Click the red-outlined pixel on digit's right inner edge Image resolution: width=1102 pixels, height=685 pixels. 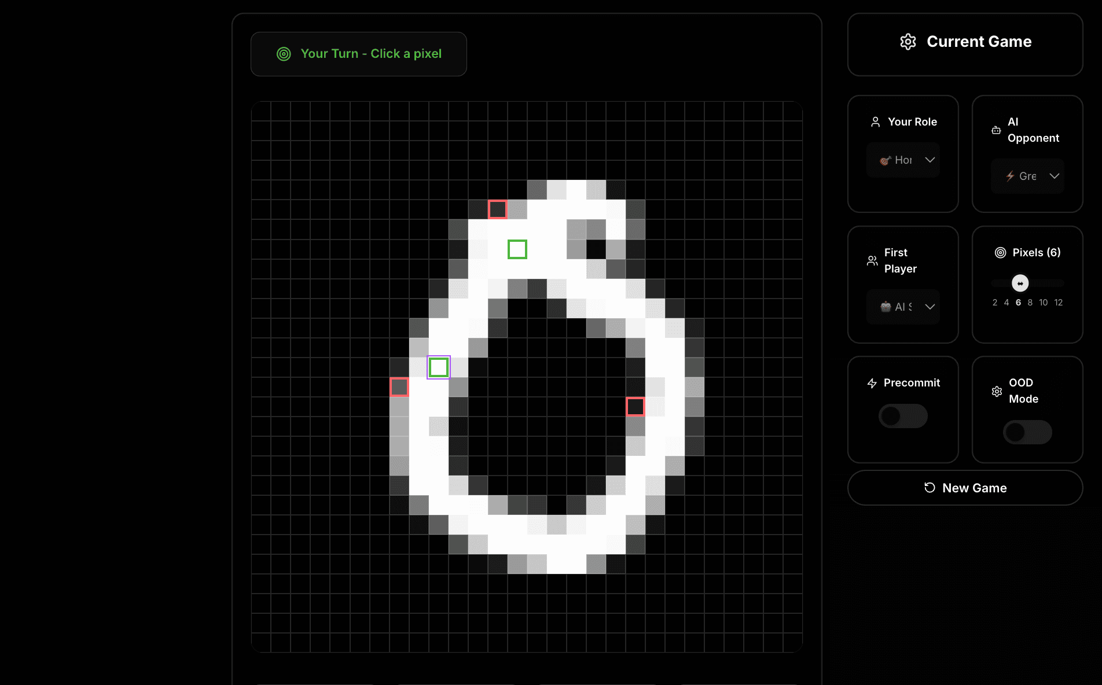pyautogui.click(x=636, y=407)
